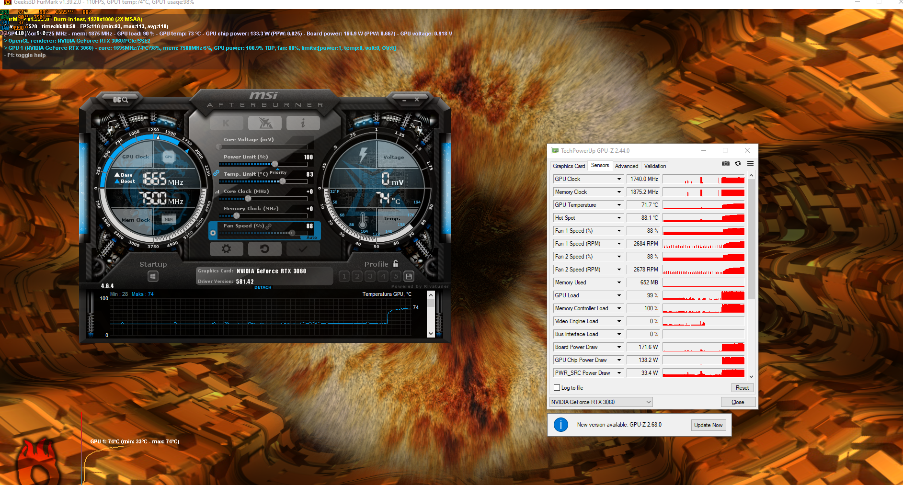The image size is (903, 485).
Task: Open the Hot Spot sensor dropdown
Action: point(619,218)
